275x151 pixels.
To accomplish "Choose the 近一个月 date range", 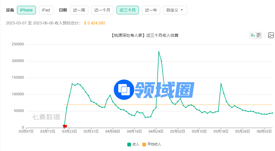I will (102, 10).
